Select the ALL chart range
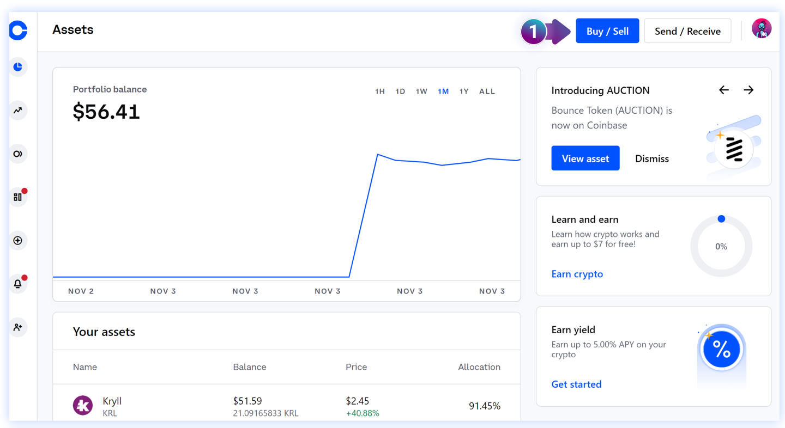 pyautogui.click(x=487, y=91)
